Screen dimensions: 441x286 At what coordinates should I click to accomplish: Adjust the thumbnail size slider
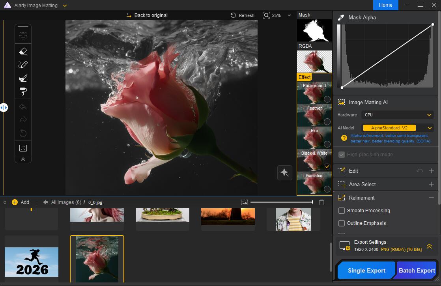point(312,202)
